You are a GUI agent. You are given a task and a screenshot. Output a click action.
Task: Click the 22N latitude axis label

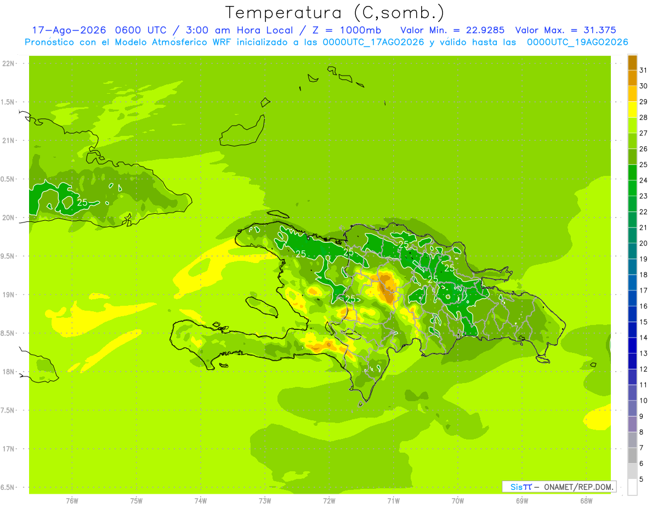(x=9, y=64)
